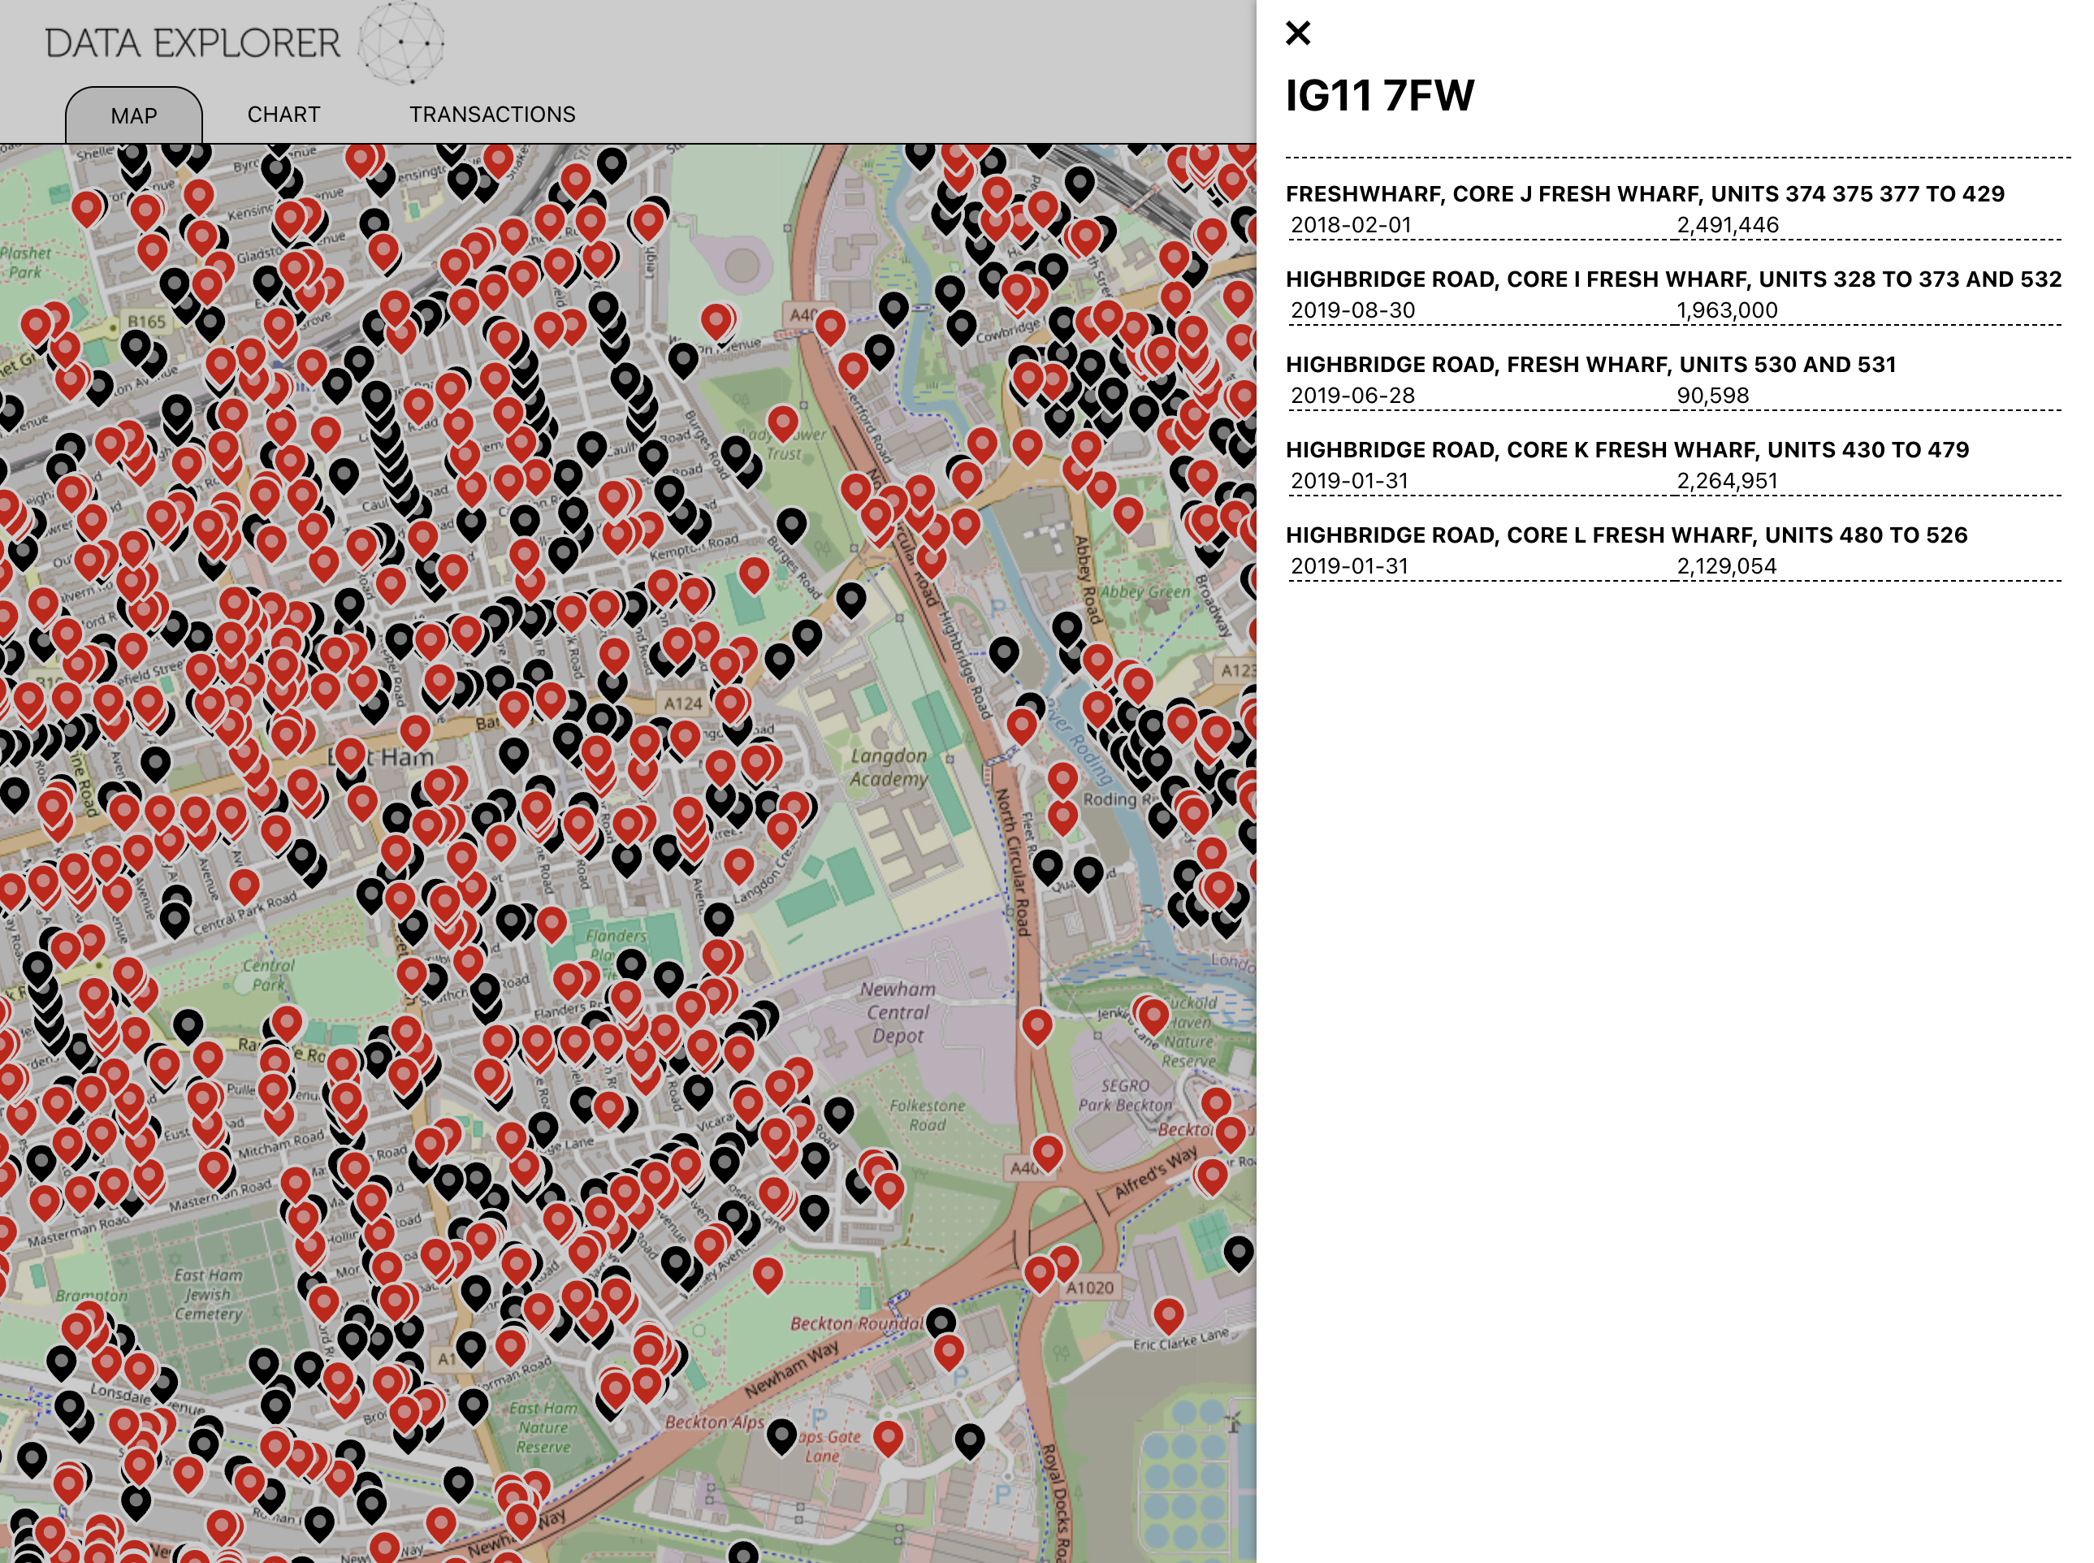Click red pin above Gate Lane label
The width and height of the screenshot is (2094, 1563).
(x=887, y=1436)
